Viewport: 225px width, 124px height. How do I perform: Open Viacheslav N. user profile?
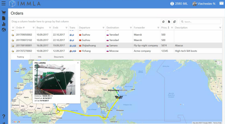point(204,4)
